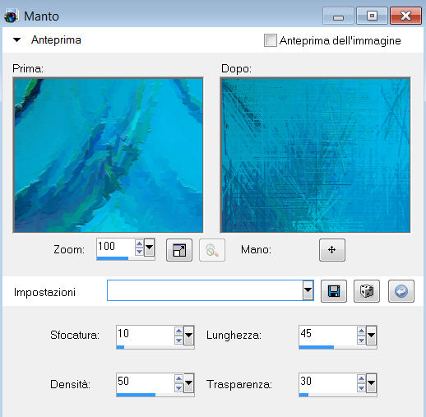Viewport: 426px width, 417px height.
Task: Collapse the Anteprima preview section
Action: point(16,40)
